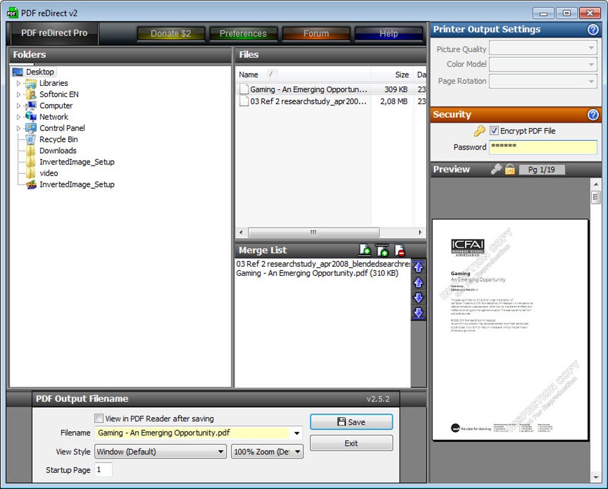The height and width of the screenshot is (489, 608).
Task: Click the Pg 1/19 page indicator
Action: pyautogui.click(x=541, y=169)
